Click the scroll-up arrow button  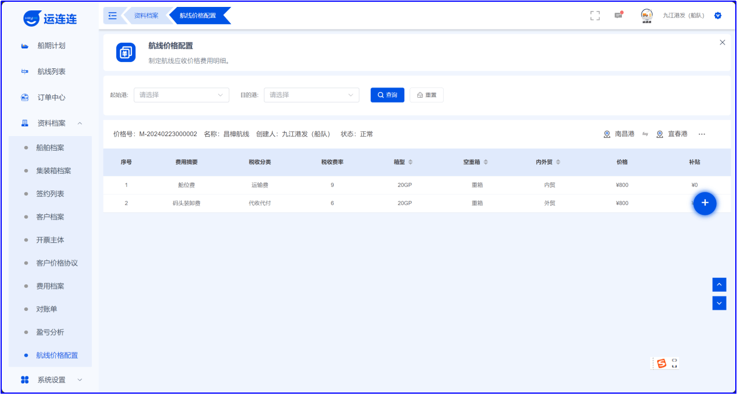pyautogui.click(x=719, y=284)
